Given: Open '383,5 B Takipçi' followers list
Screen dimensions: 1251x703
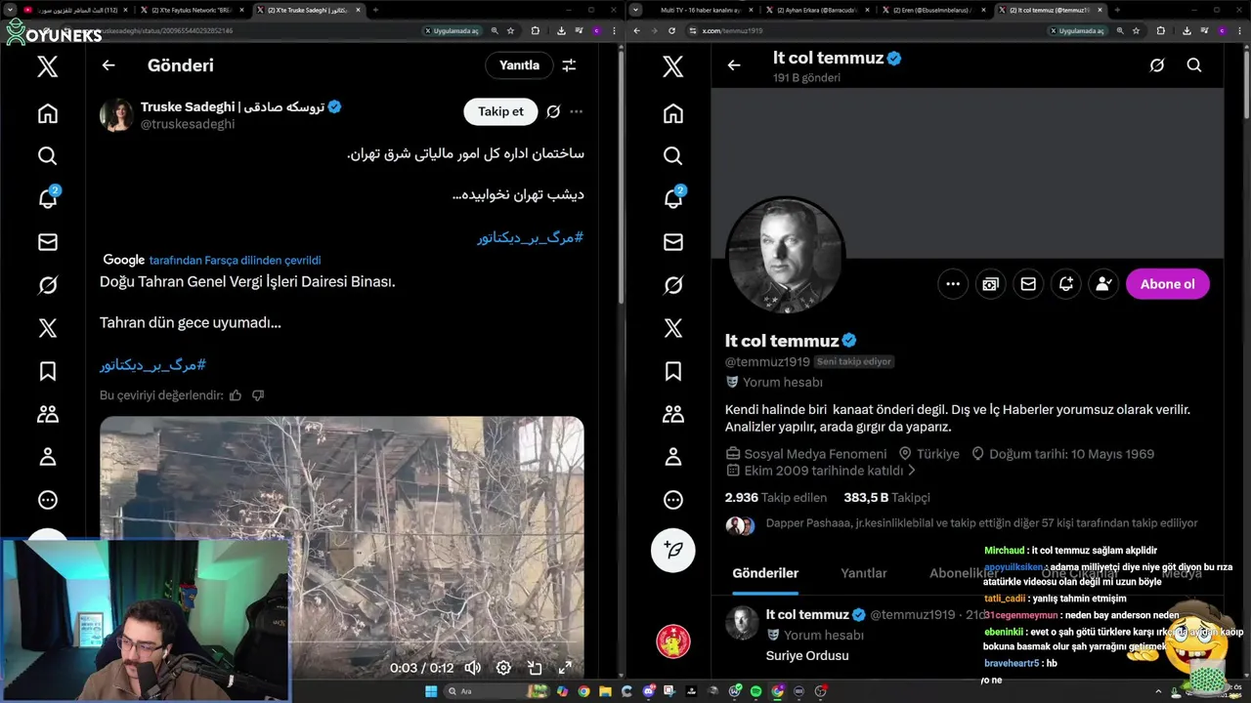Looking at the screenshot, I should pos(886,497).
